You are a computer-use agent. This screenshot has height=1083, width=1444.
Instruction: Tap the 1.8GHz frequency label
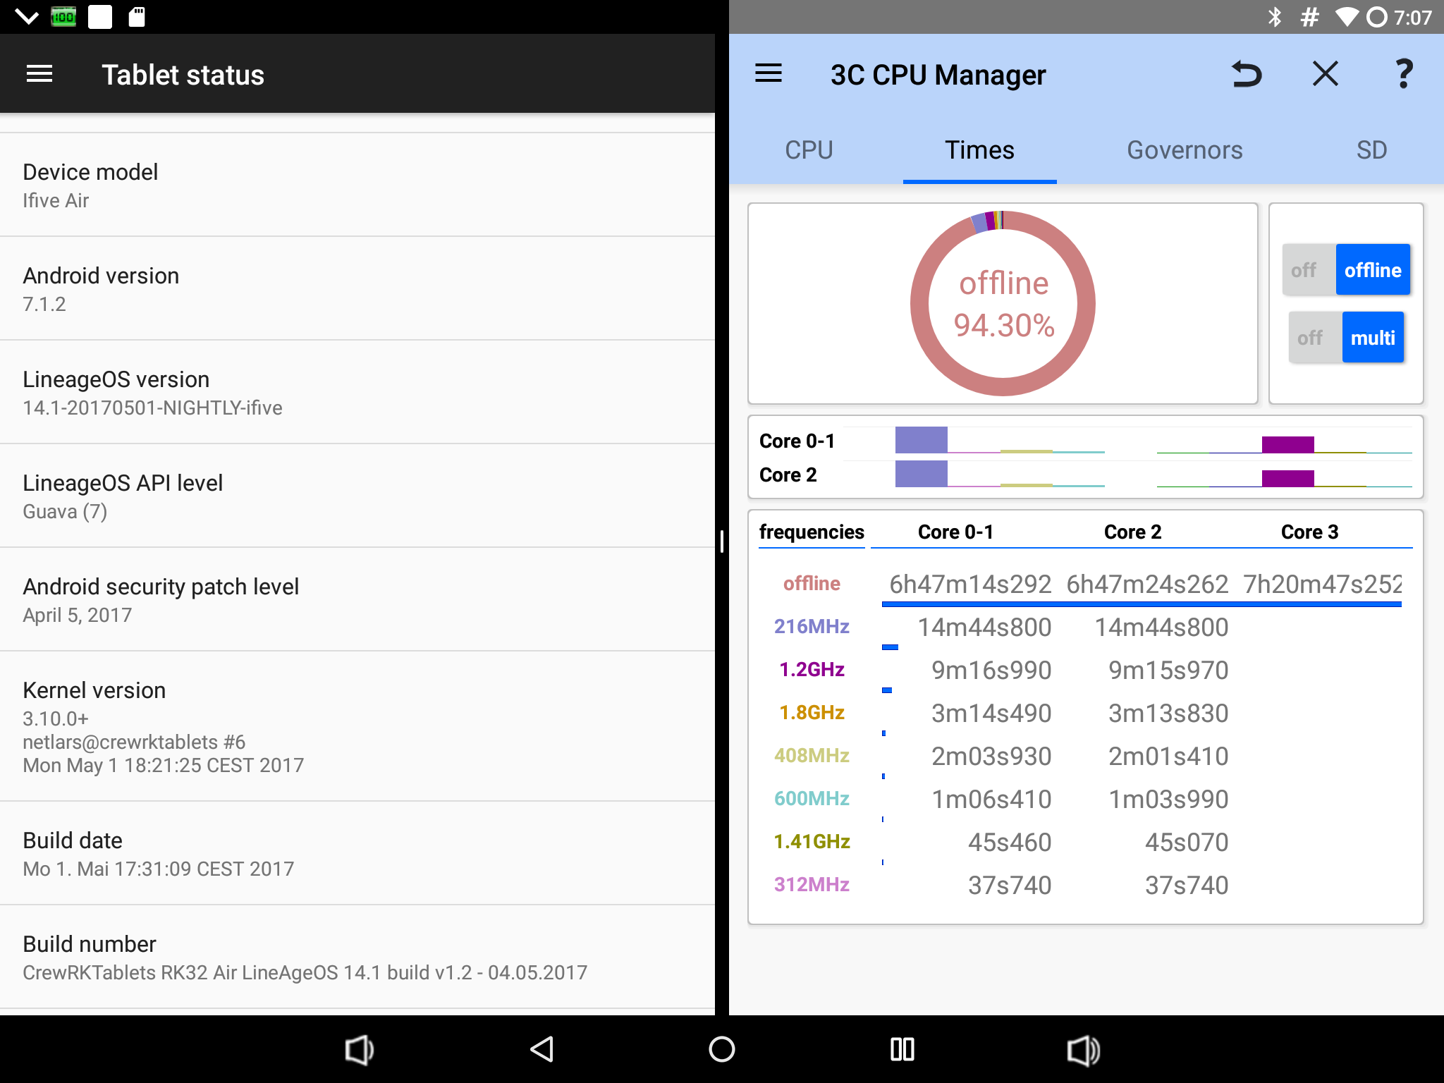[812, 713]
